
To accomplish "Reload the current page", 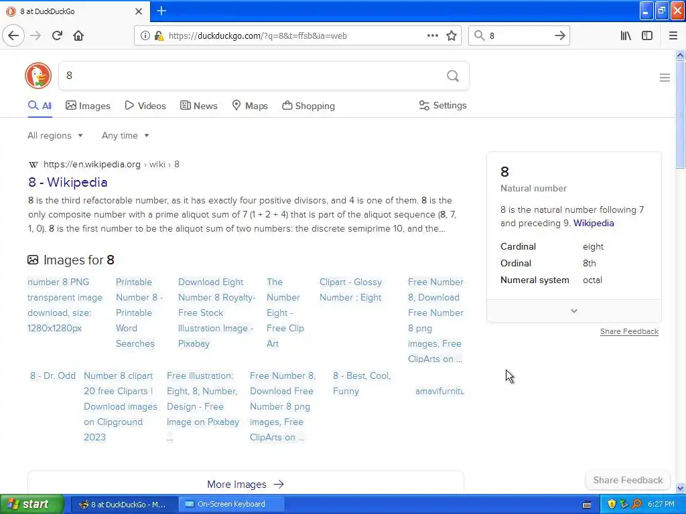I will (x=57, y=35).
